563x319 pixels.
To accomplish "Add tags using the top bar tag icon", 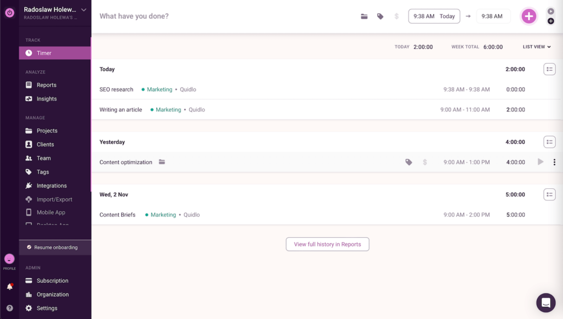I will [x=380, y=16].
